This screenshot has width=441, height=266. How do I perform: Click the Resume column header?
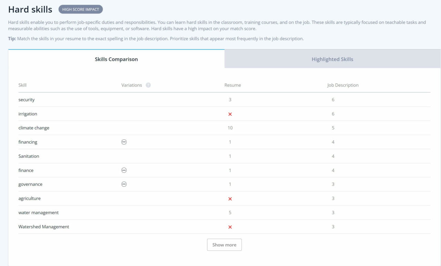click(x=233, y=85)
